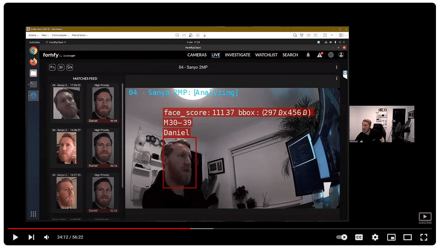Open the alerts warning triangle icon
The image size is (438, 247).
(x=319, y=55)
